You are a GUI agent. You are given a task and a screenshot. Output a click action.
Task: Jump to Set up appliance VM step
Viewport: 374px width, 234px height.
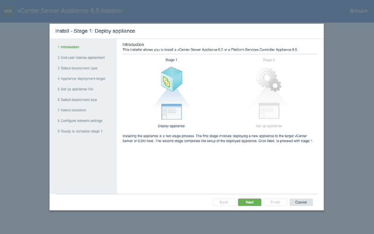(77, 89)
